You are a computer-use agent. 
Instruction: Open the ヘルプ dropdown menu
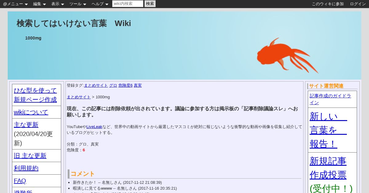[100, 4]
